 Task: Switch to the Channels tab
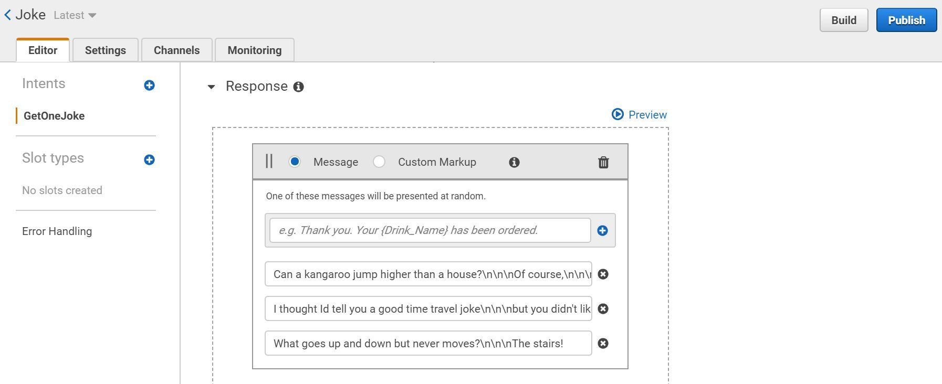point(176,50)
